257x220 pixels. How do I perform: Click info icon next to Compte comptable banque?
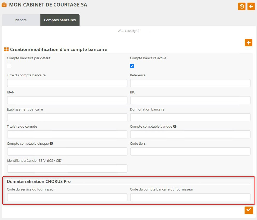point(175,127)
